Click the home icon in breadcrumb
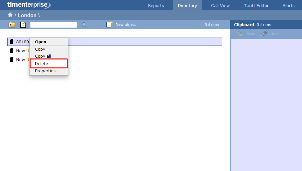302x171 pixels. click(x=10, y=15)
